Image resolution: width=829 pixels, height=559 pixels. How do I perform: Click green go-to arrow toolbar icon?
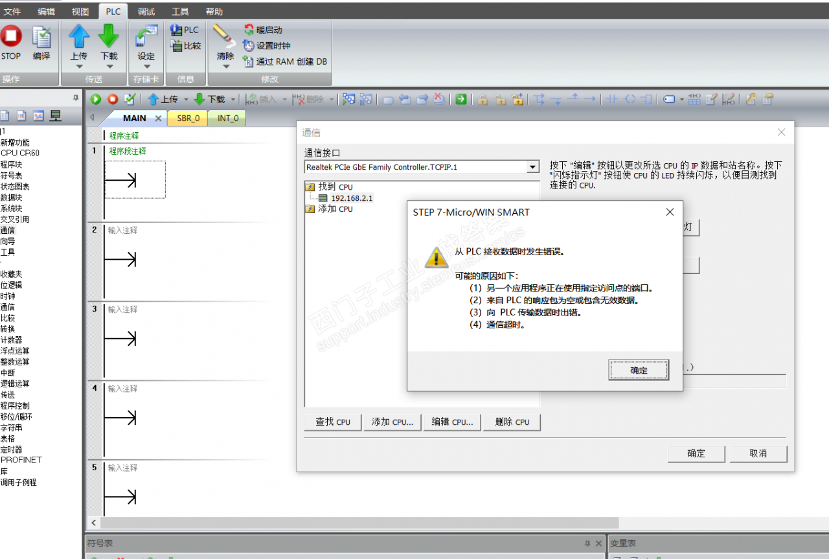[x=460, y=99]
